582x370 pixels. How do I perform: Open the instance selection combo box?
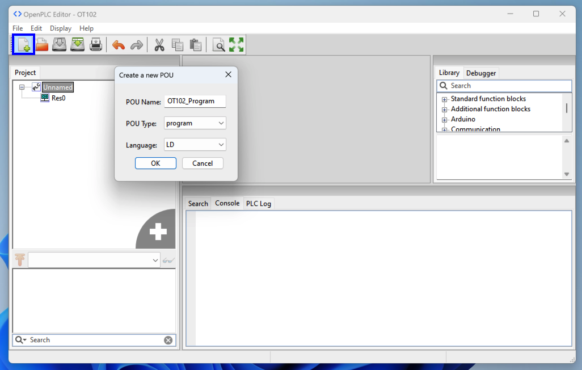pos(94,260)
